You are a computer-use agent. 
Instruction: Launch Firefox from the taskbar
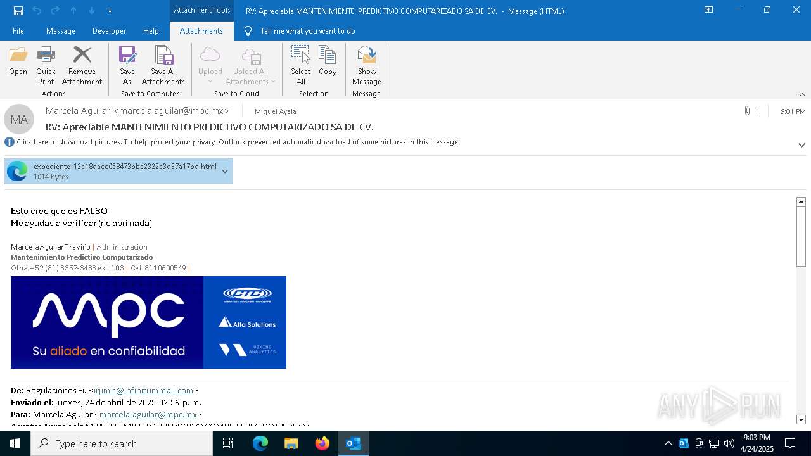pyautogui.click(x=322, y=443)
